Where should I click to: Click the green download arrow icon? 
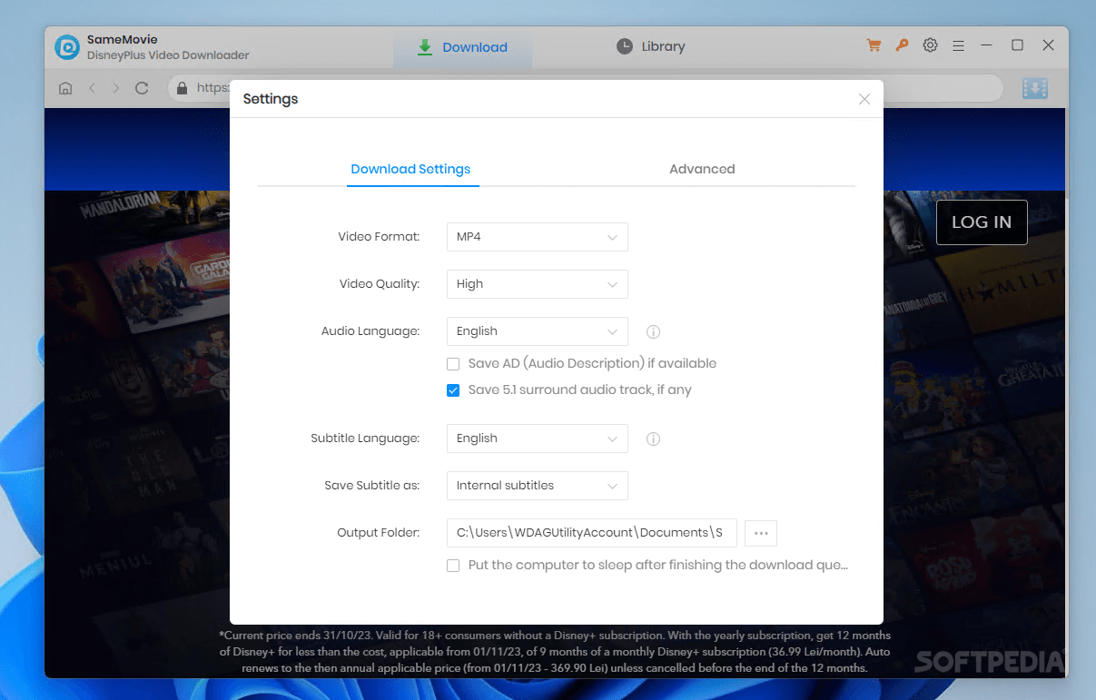click(425, 47)
